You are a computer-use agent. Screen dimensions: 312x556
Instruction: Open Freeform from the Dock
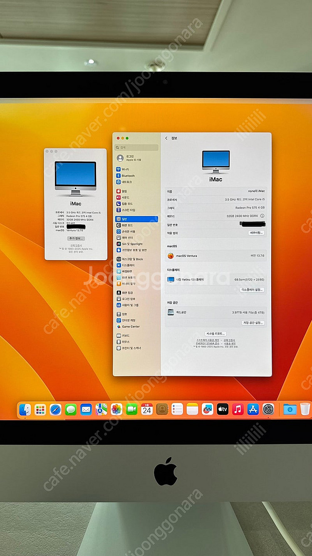click(x=207, y=410)
